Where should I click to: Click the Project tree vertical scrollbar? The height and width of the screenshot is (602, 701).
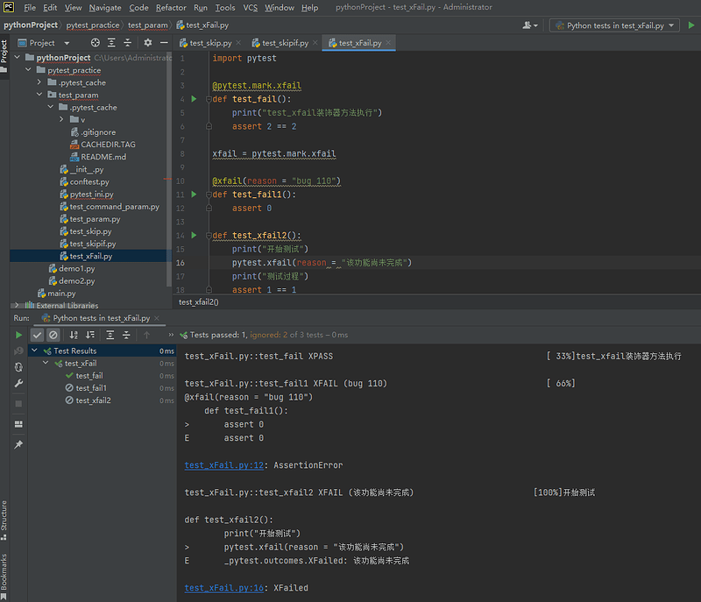coord(169,170)
